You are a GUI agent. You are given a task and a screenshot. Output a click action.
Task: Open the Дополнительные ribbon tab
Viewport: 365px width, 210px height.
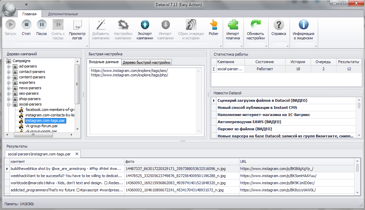[63, 14]
